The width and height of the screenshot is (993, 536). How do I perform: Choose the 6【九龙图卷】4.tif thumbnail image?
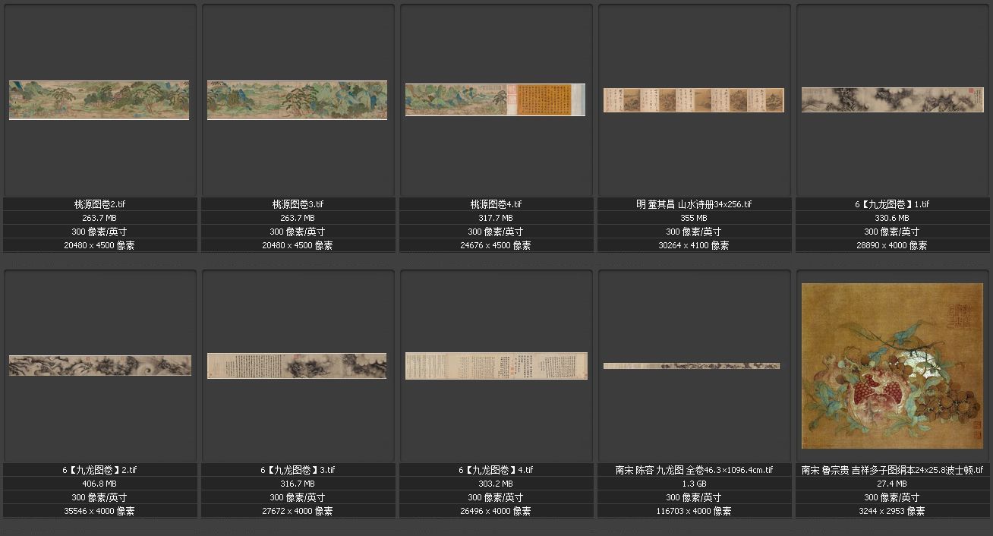[x=496, y=365]
